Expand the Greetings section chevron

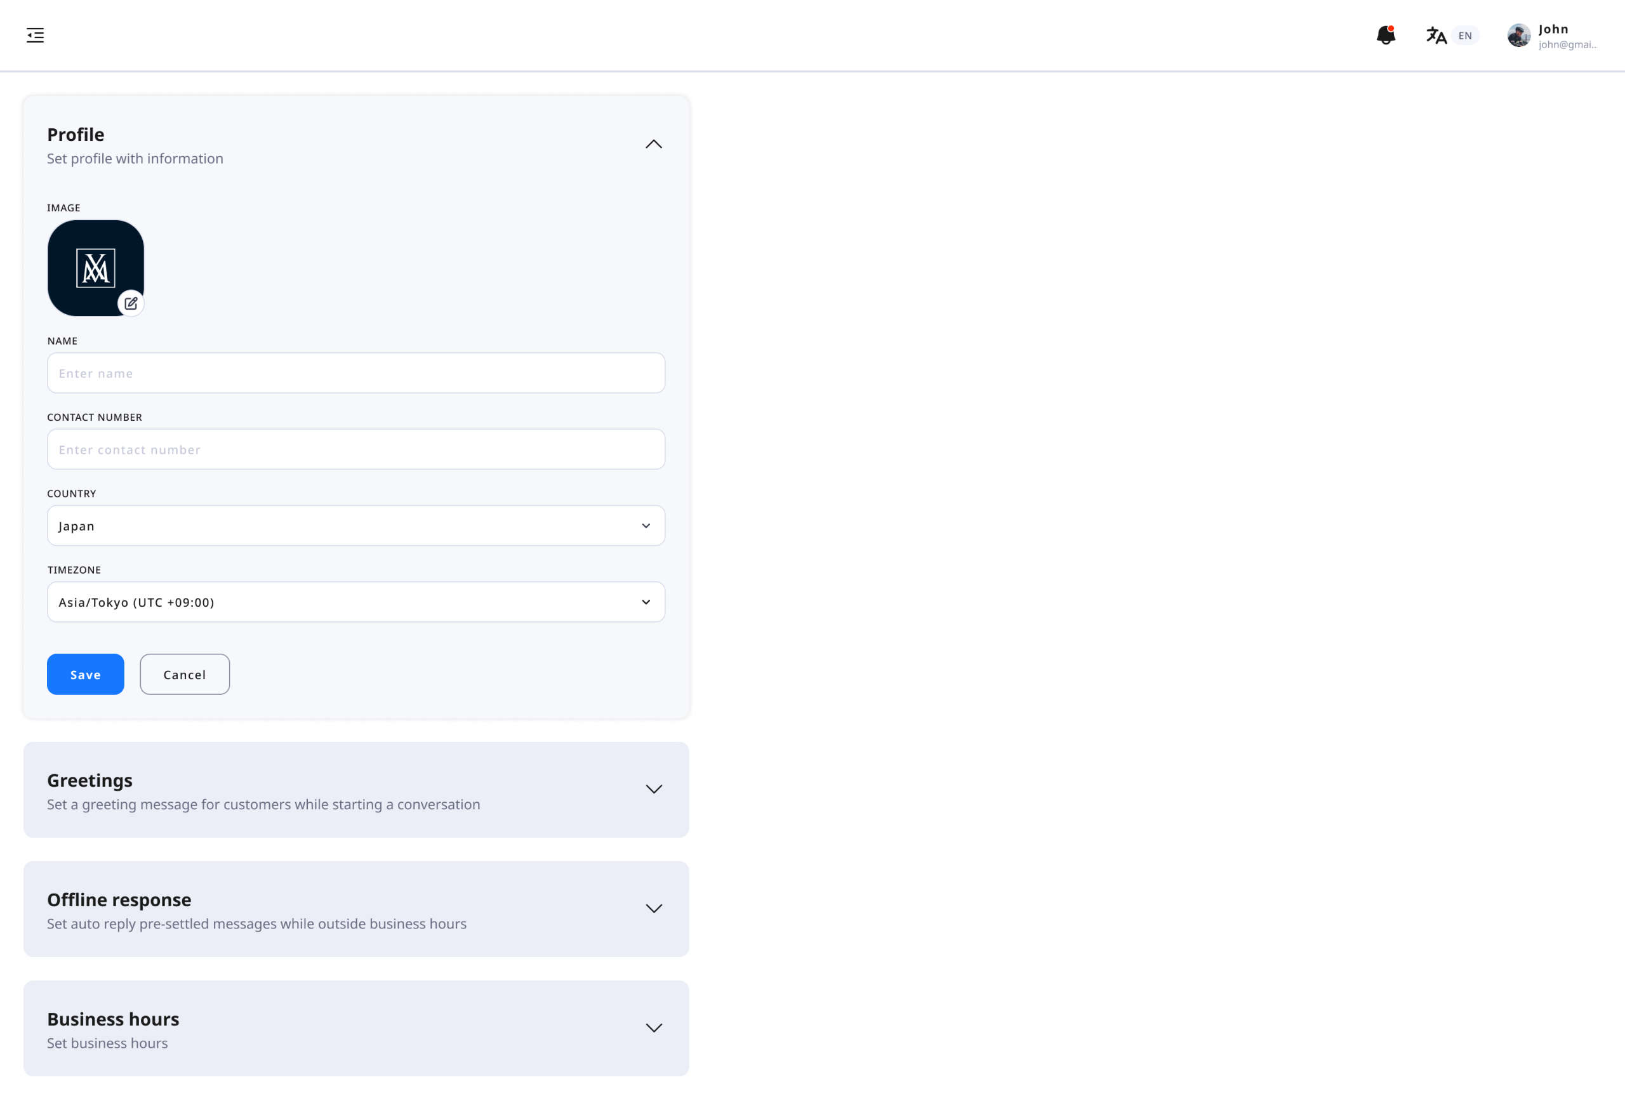[654, 789]
